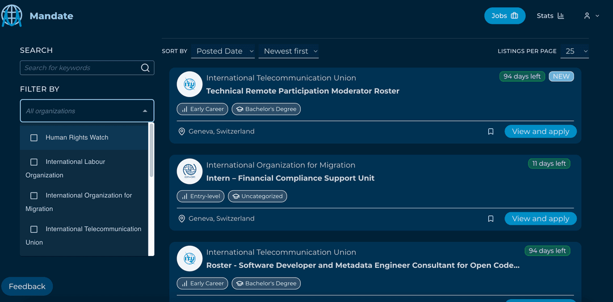Image resolution: width=613 pixels, height=302 pixels.
Task: Click the 11 days left badge
Action: pos(549,163)
